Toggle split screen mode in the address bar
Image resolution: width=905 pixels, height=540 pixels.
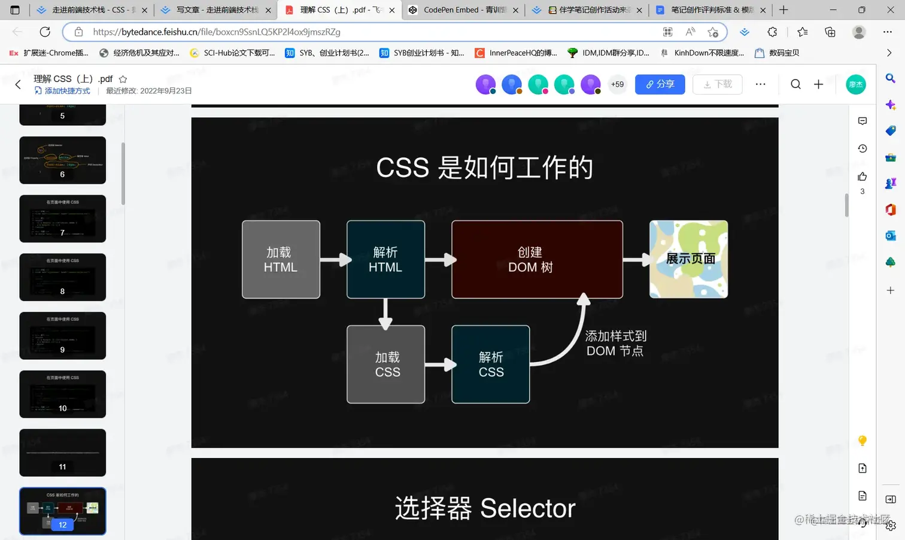pos(667,32)
